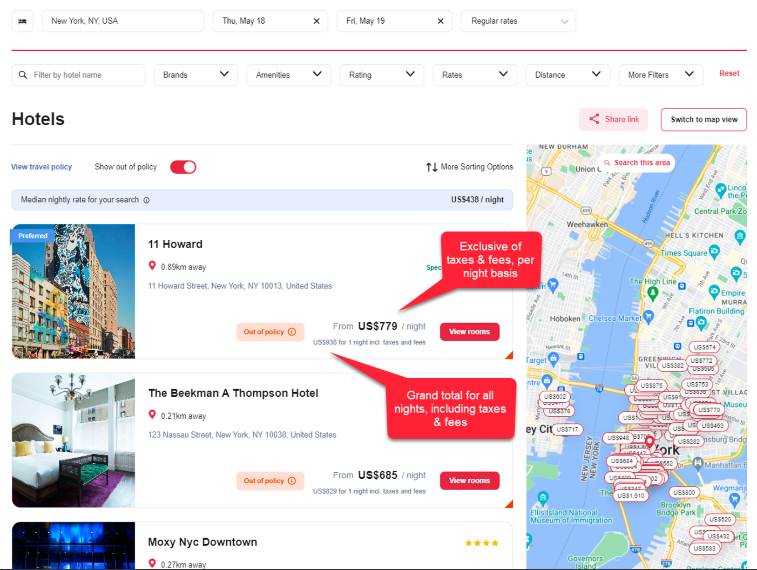Switch to map view
This screenshot has width=757, height=570.
point(704,120)
